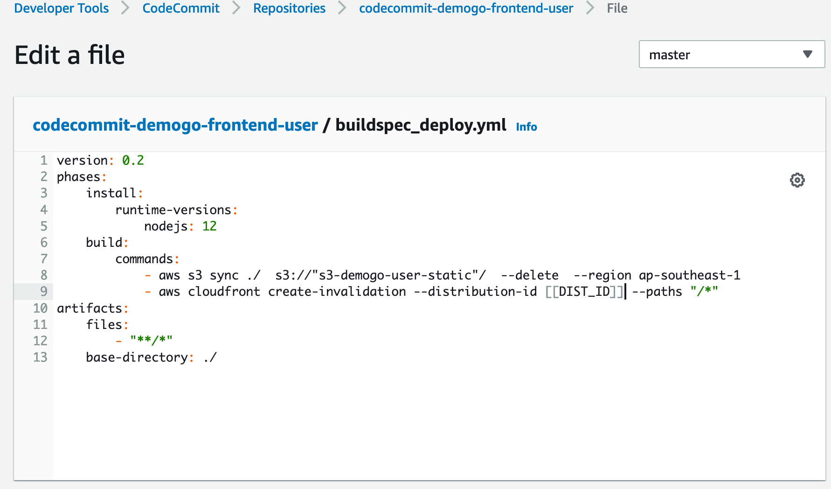Place cursor on the nodejs 12 line
The image size is (831, 489).
coord(180,226)
